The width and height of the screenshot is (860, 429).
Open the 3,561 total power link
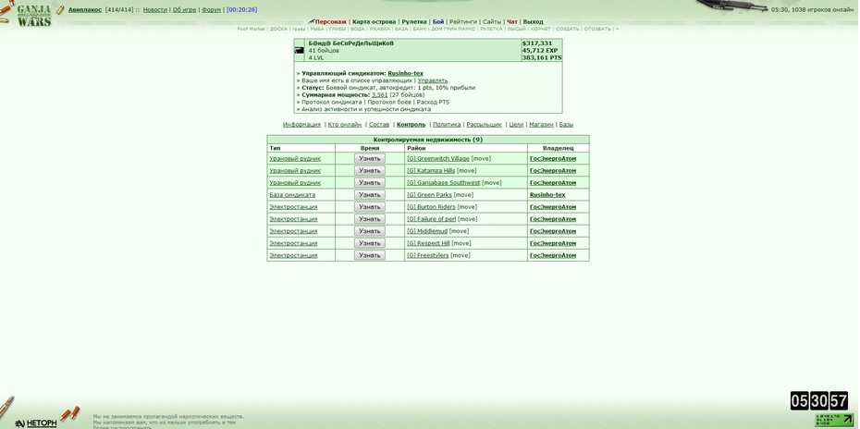coord(379,95)
